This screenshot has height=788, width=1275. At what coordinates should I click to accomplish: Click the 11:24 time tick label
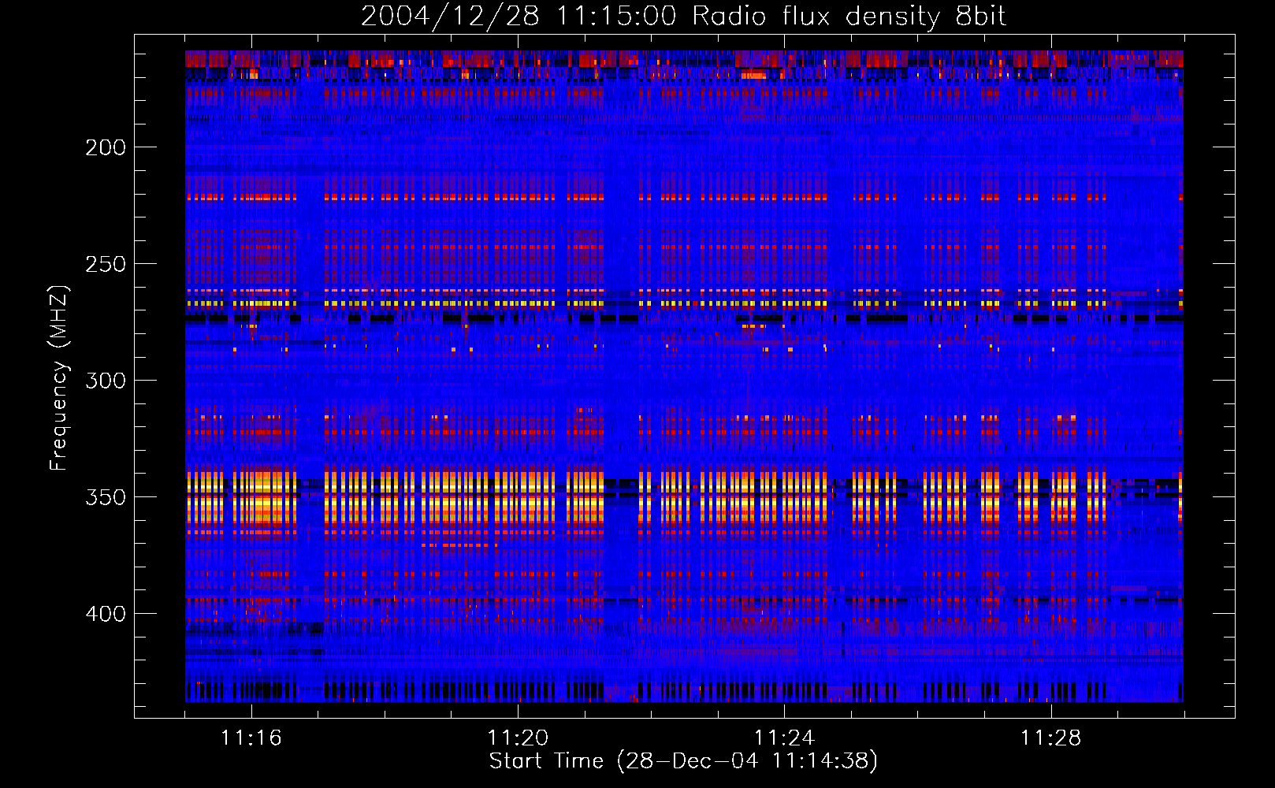tap(784, 738)
